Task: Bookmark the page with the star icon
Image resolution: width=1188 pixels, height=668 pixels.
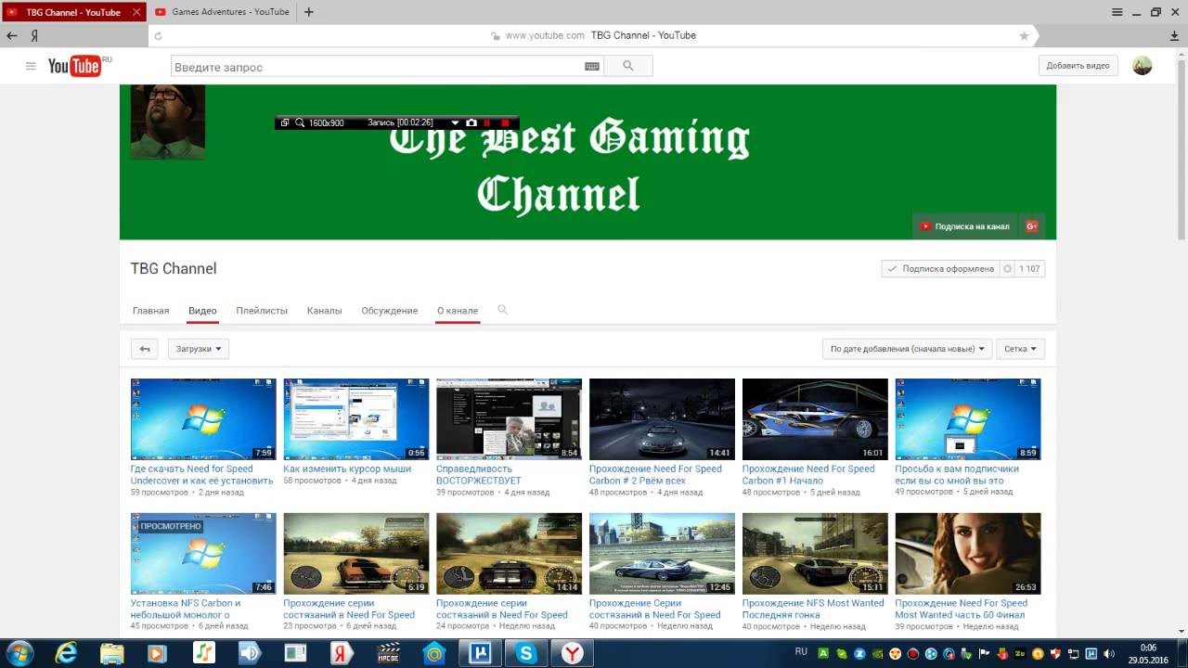Action: coord(1024,35)
